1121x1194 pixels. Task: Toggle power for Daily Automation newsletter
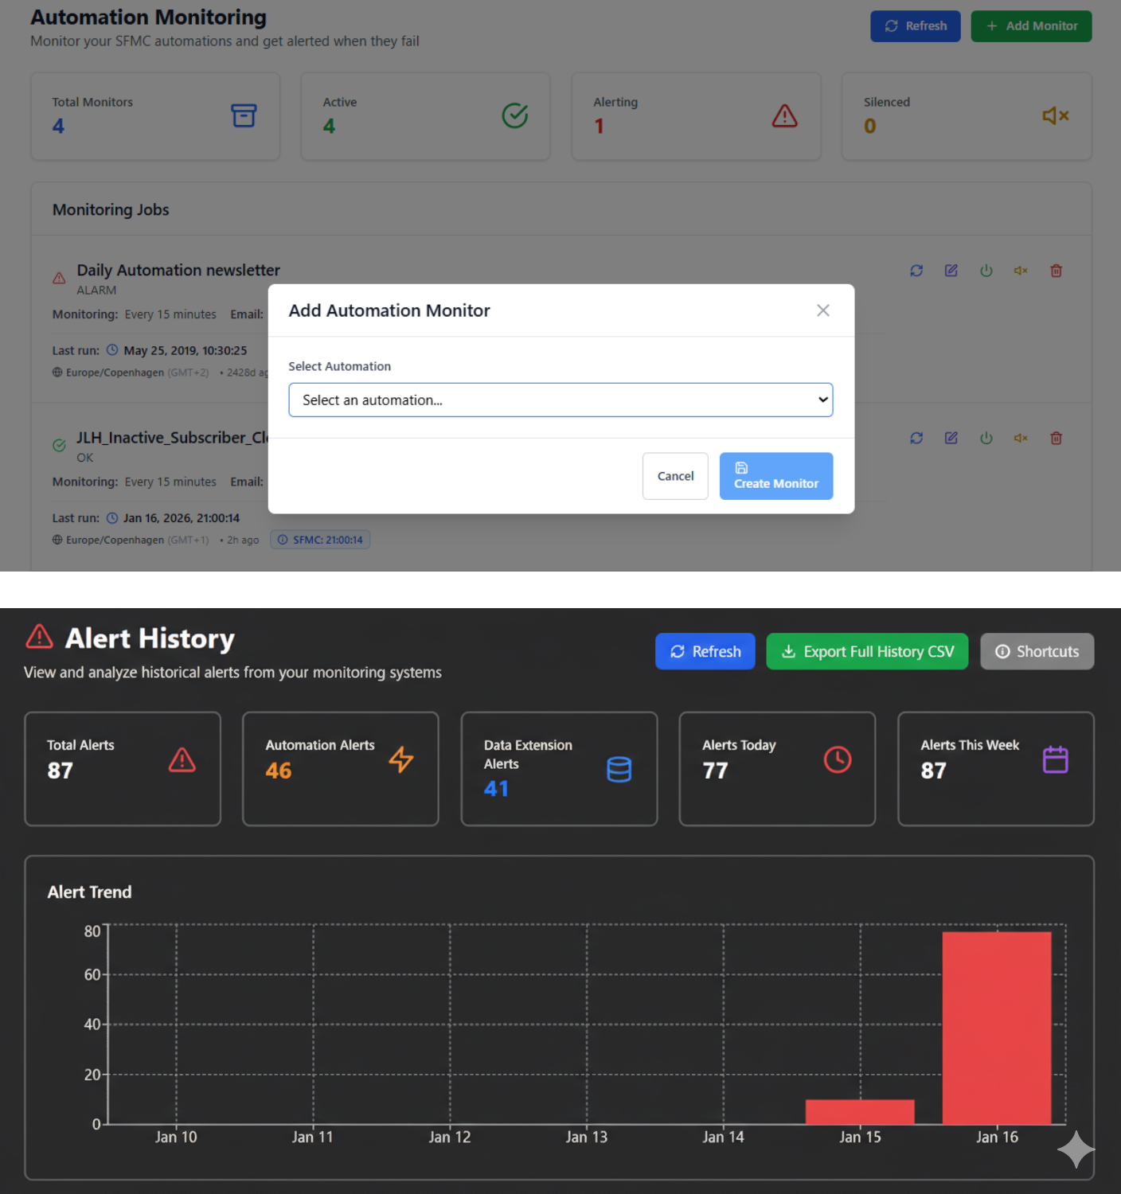pos(986,271)
